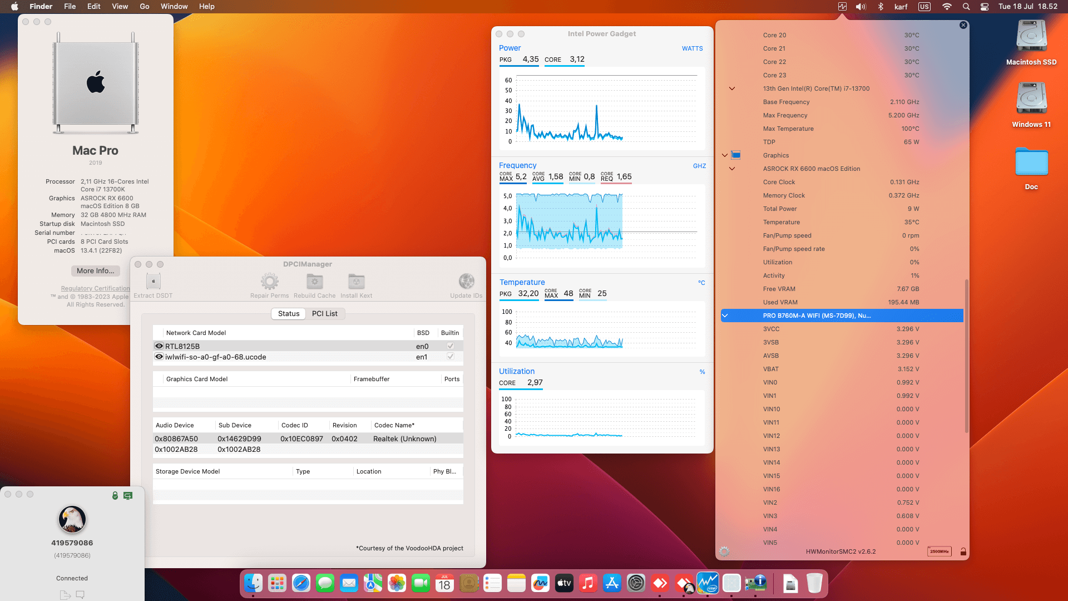Open the File menu
The image size is (1068, 601).
(x=70, y=7)
